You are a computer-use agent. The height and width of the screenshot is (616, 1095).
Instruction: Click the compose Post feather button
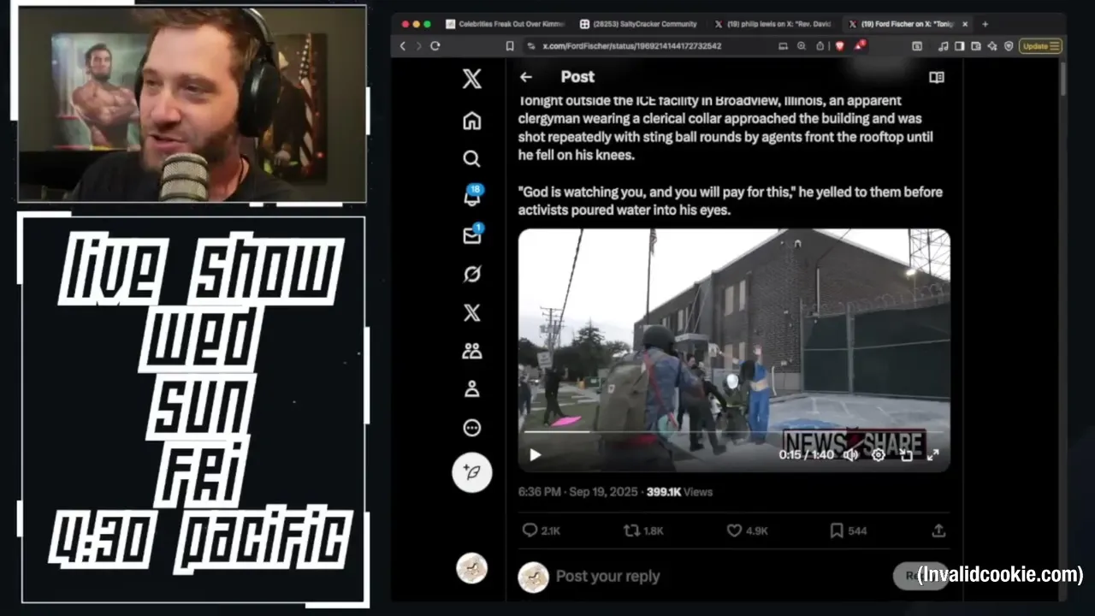[471, 471]
